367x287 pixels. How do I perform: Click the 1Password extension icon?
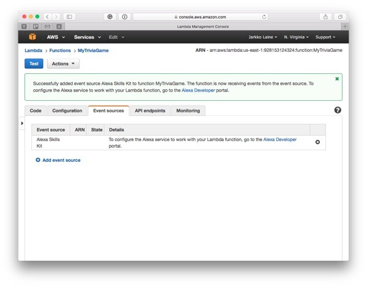(125, 17)
